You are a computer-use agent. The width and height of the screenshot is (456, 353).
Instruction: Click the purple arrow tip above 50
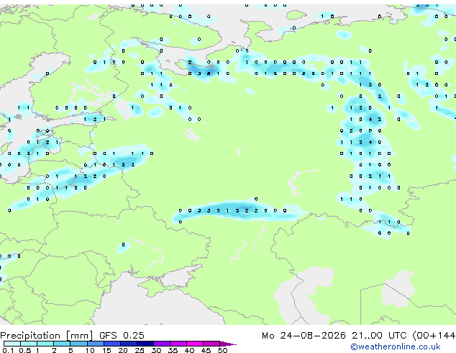[x=228, y=344]
